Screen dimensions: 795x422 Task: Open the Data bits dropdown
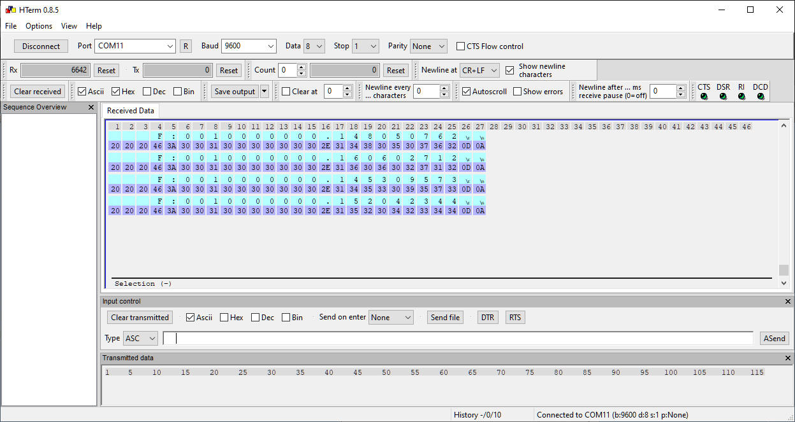(x=314, y=46)
